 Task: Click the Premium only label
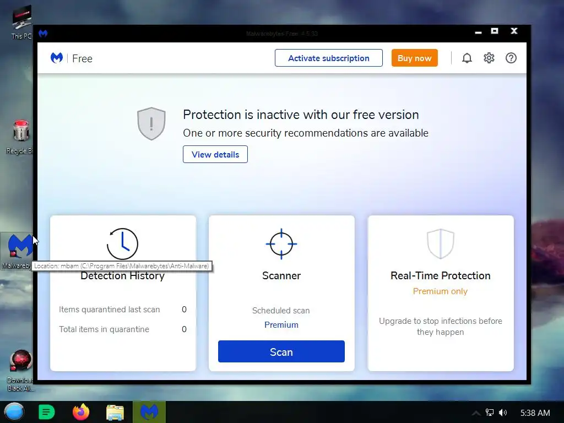(x=440, y=291)
